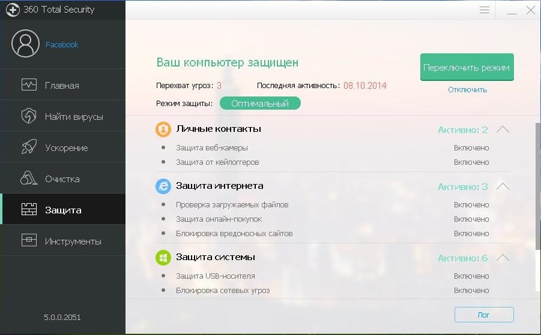Click the orange Личные контакты icon
The image size is (541, 335).
click(163, 129)
